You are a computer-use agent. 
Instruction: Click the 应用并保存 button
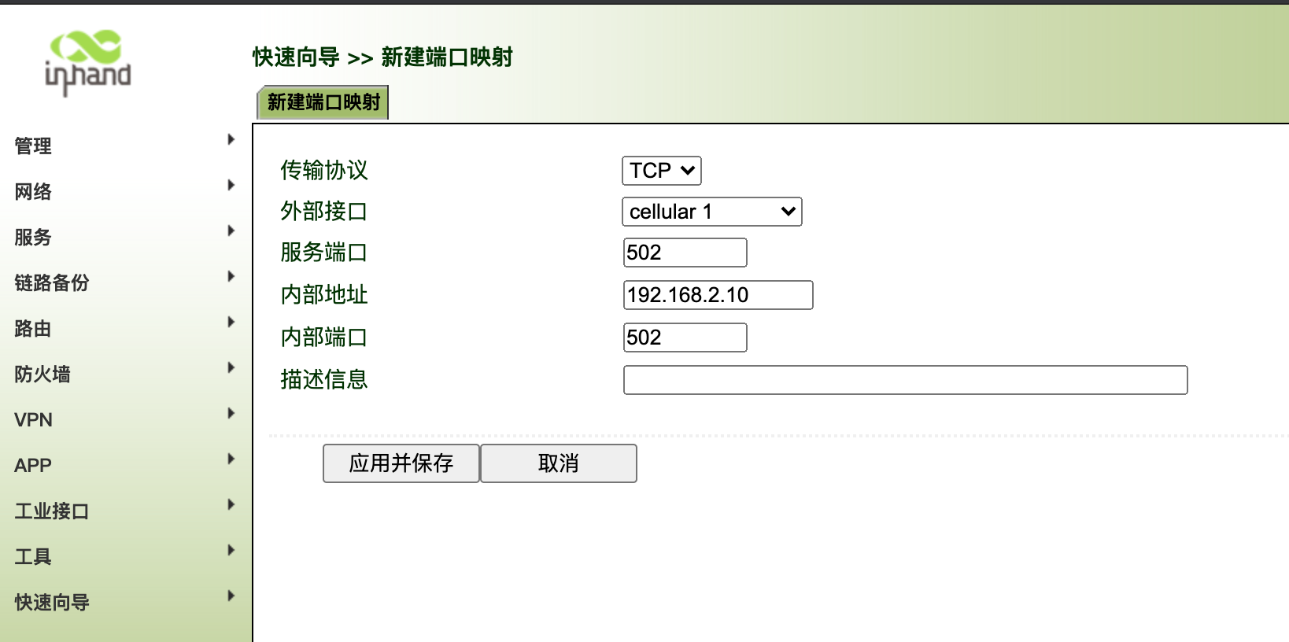pyautogui.click(x=401, y=463)
